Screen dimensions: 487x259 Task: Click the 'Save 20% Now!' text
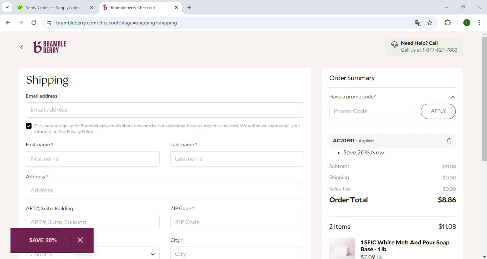(365, 153)
